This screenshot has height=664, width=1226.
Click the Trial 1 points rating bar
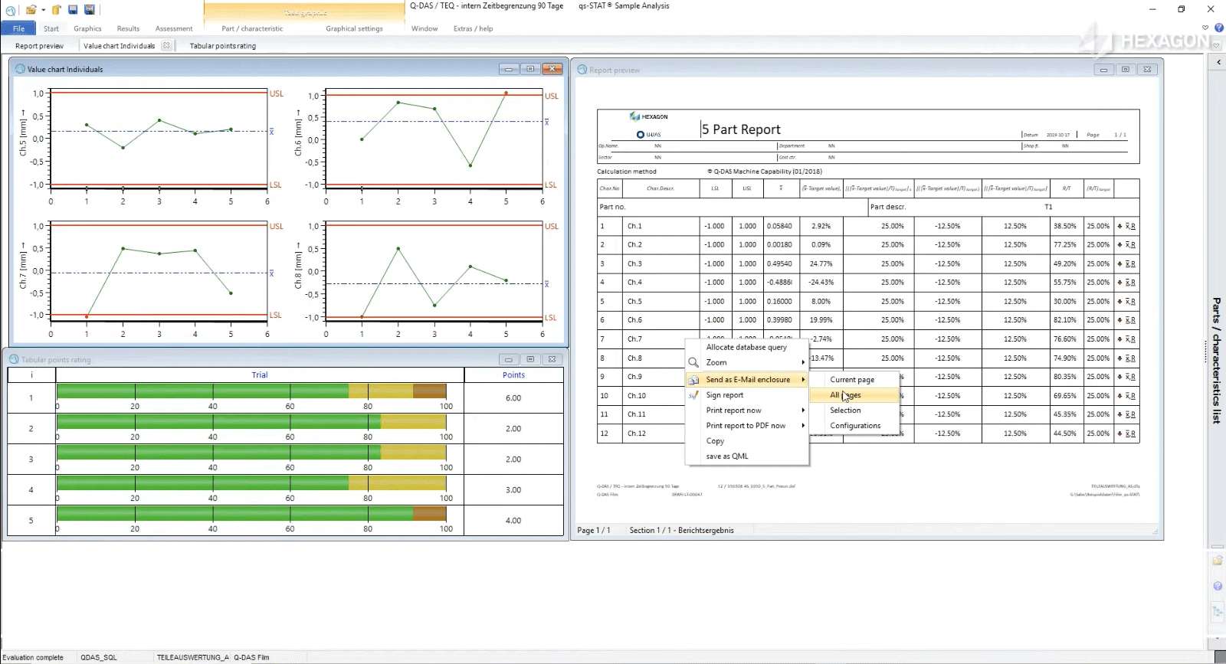point(251,391)
